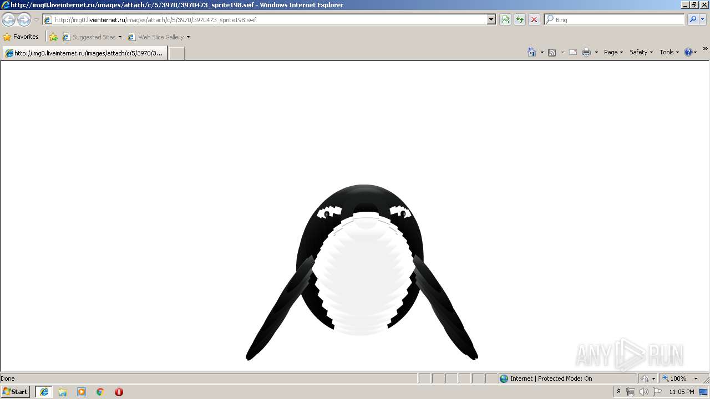The height and width of the screenshot is (399, 710).
Task: Open the Windows Start menu
Action: pos(16,392)
